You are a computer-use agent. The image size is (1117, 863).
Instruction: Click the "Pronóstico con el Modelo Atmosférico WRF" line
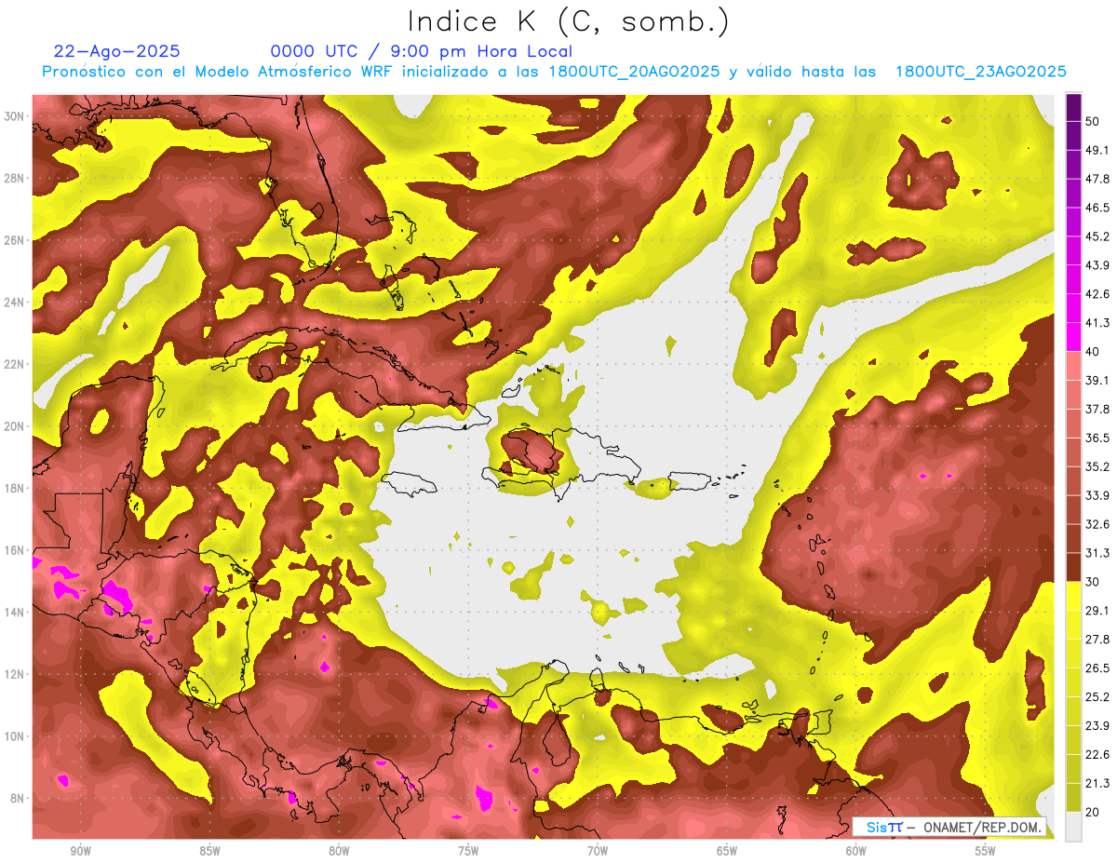554,72
